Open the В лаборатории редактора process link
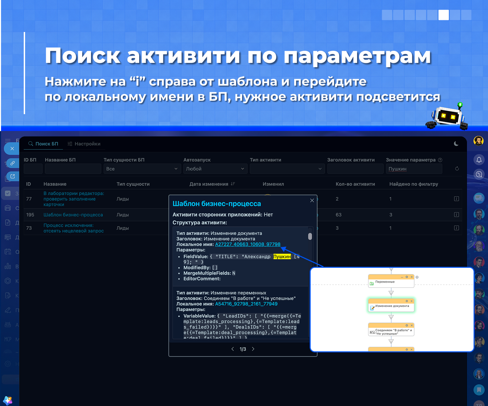488x406 pixels. pyautogui.click(x=74, y=199)
